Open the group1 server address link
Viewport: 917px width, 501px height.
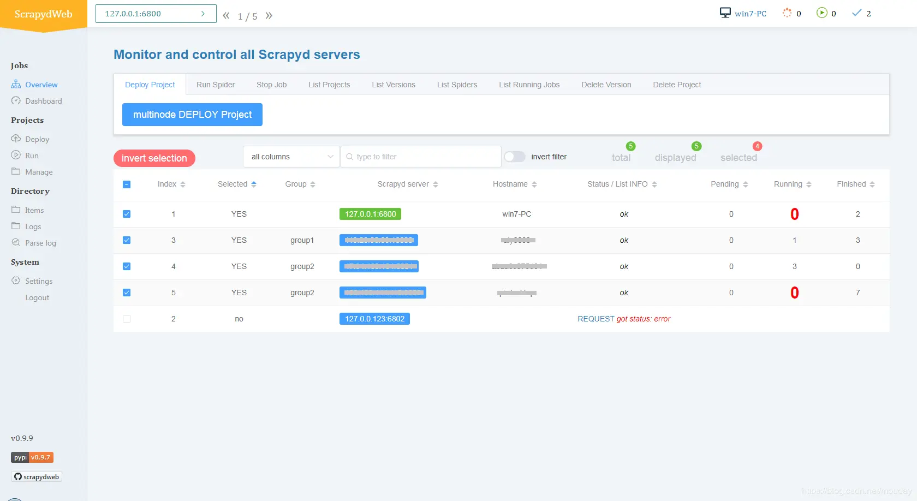click(x=379, y=240)
